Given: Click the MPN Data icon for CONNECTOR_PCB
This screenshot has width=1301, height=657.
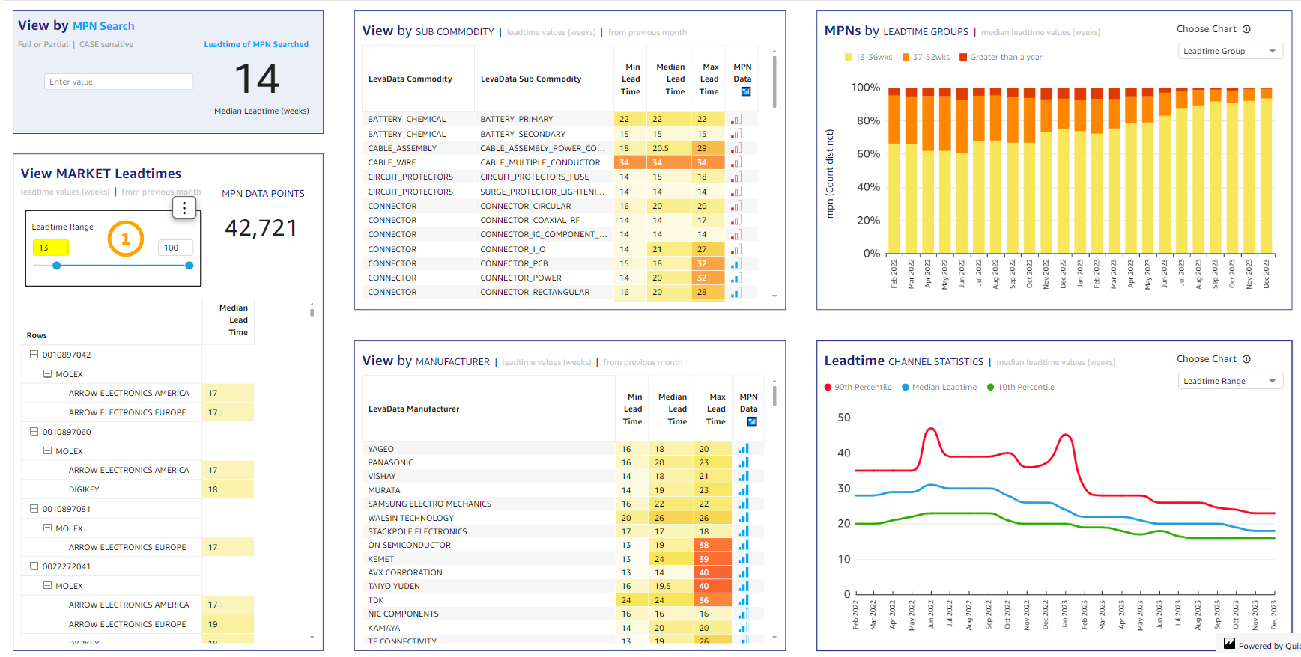Looking at the screenshot, I should coord(736,263).
